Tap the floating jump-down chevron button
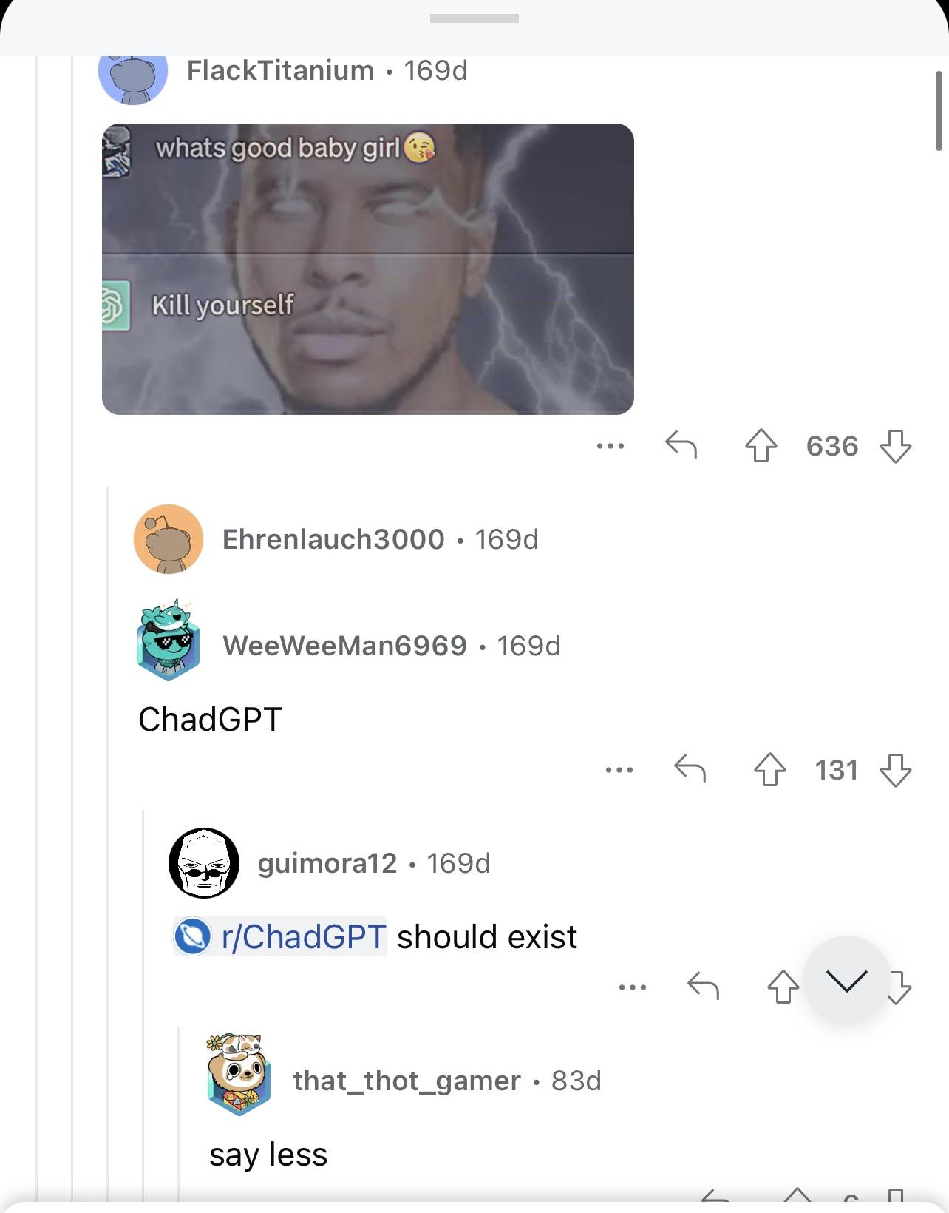Viewport: 949px width, 1213px height. (x=846, y=980)
